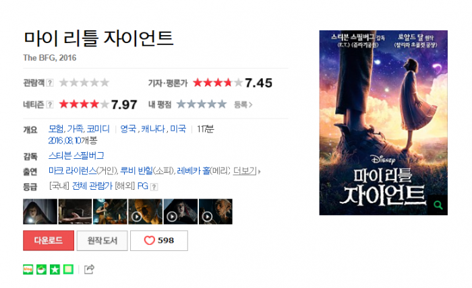Click the 원작도서 button
Screen dimensions: 472x288
pos(102,240)
